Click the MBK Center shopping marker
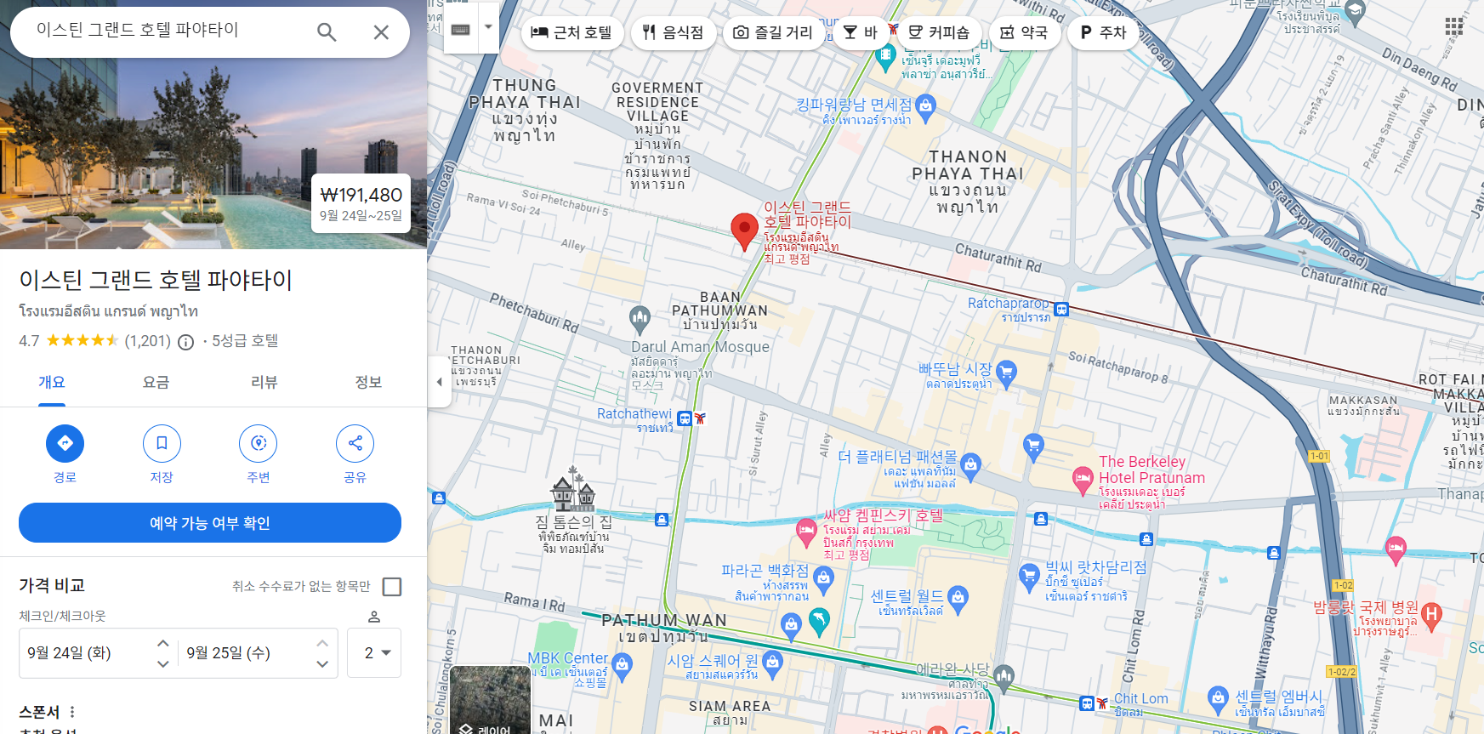This screenshot has height=734, width=1484. pyautogui.click(x=622, y=667)
